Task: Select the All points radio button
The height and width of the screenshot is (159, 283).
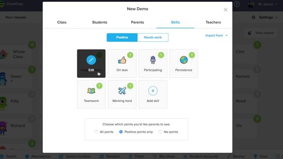Action: pyautogui.click(x=96, y=132)
